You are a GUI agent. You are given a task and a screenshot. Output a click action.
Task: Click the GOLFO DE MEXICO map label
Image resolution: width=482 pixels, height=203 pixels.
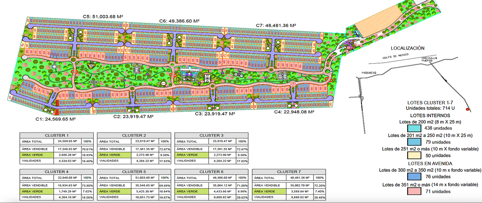(x=396, y=57)
